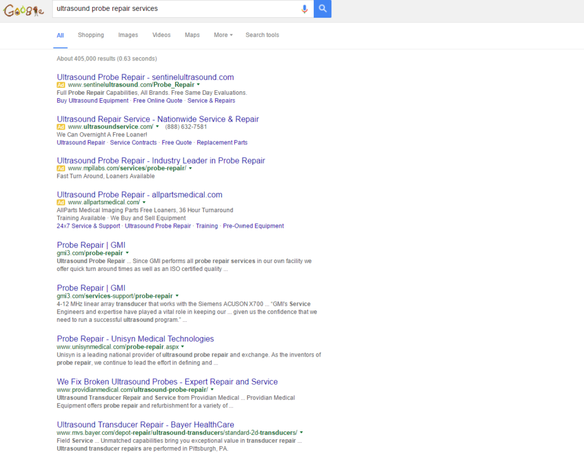Click the blue magnifier search button
The width and height of the screenshot is (584, 461).
(x=323, y=9)
